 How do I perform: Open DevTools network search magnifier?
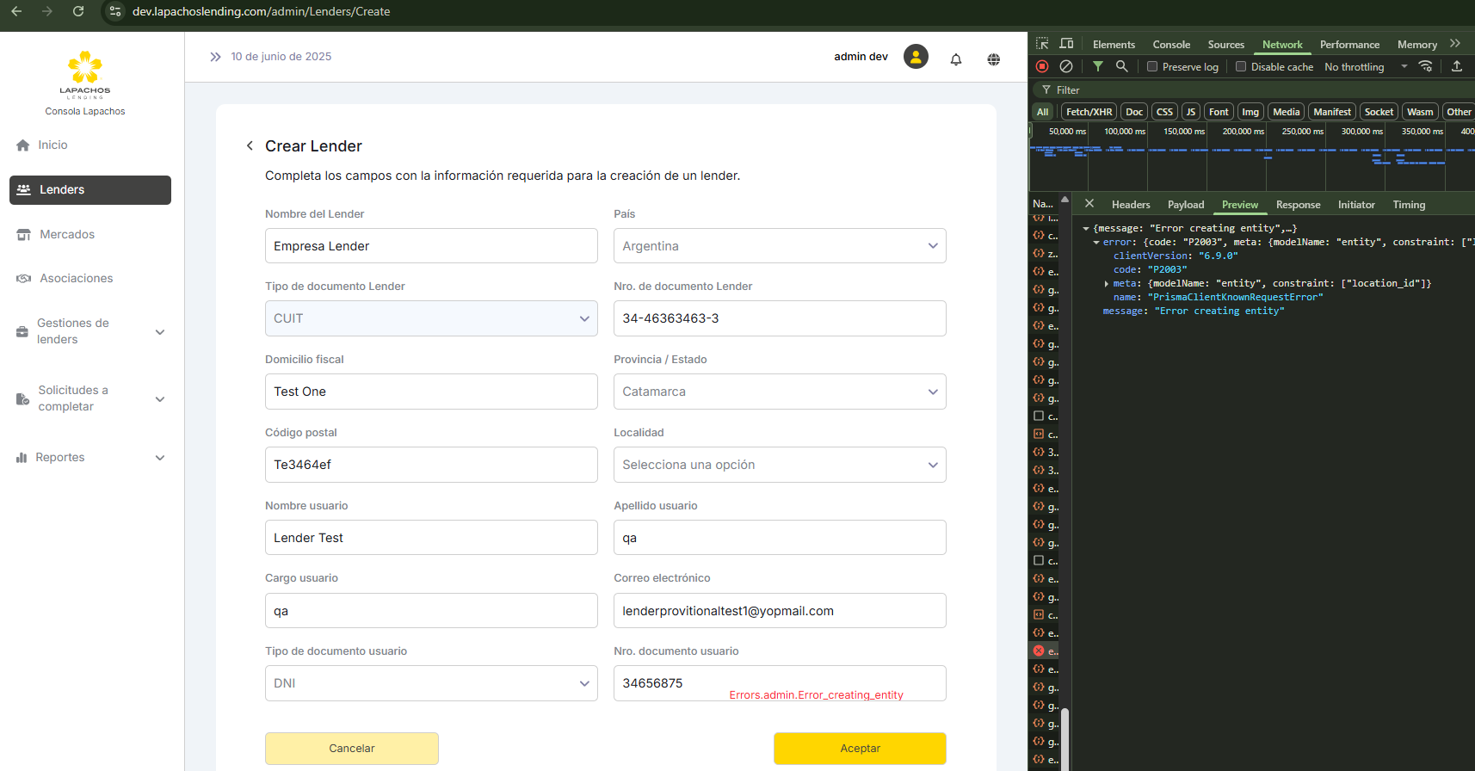coord(1121,66)
